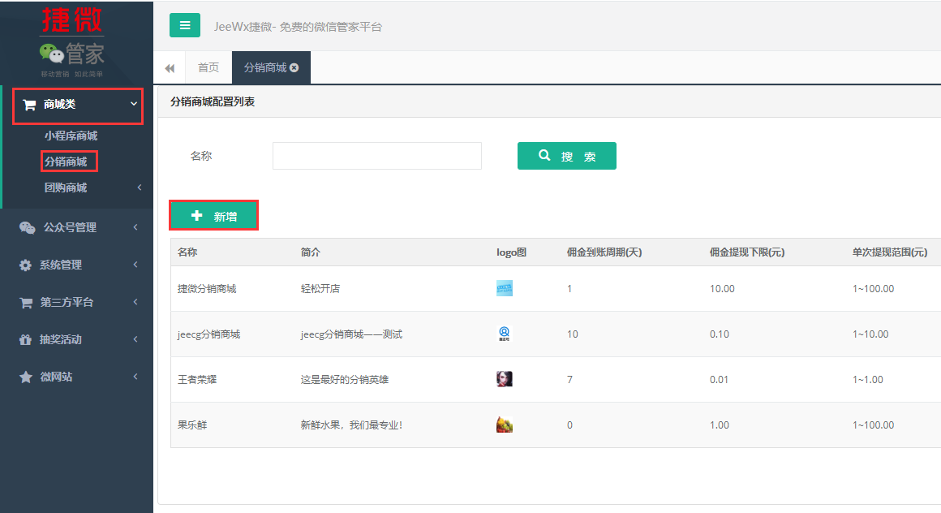Click the 0.01 withdrawal minimum value
Viewport: 941px width, 513px height.
click(719, 380)
